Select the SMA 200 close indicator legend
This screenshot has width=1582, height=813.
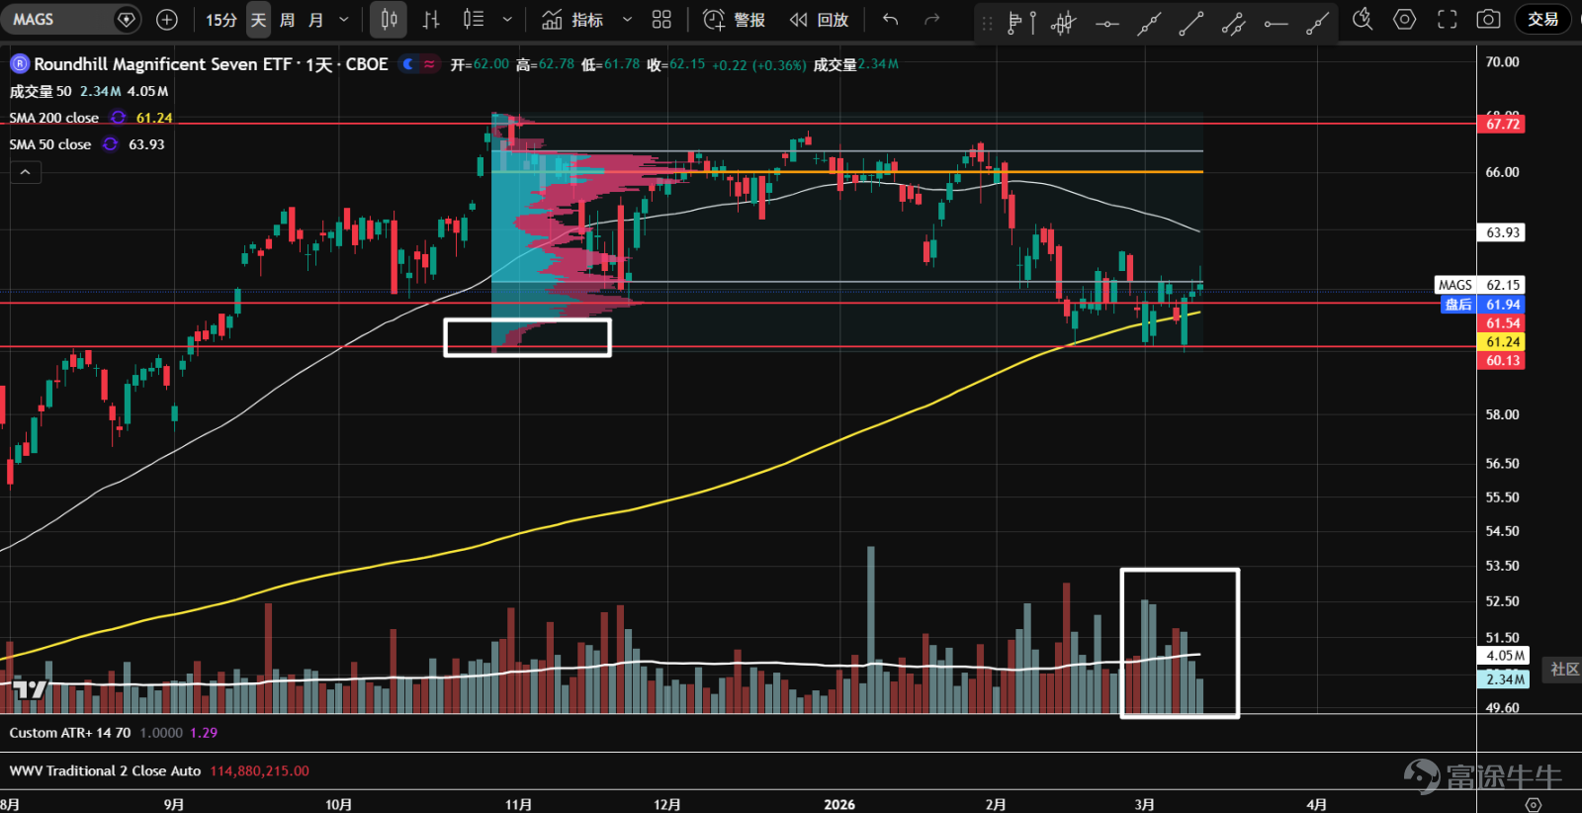[x=54, y=118]
